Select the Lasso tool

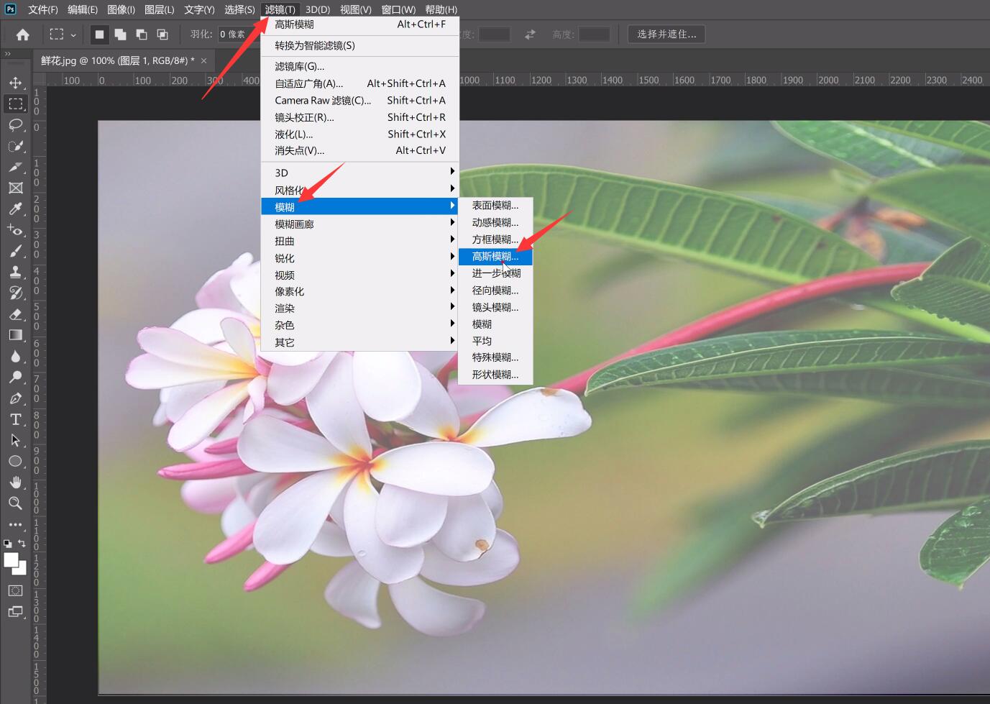(15, 125)
